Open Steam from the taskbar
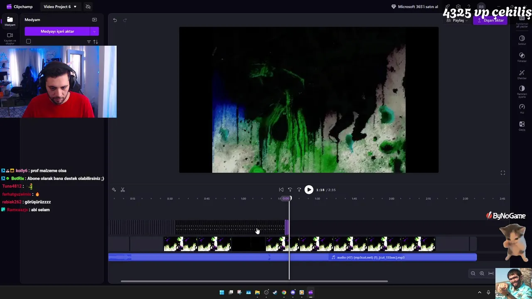The width and height of the screenshot is (532, 299). 275,292
